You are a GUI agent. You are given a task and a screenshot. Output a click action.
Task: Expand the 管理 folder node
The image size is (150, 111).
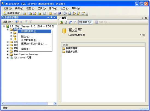8,51
